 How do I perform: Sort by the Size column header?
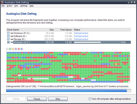pos(46,30)
